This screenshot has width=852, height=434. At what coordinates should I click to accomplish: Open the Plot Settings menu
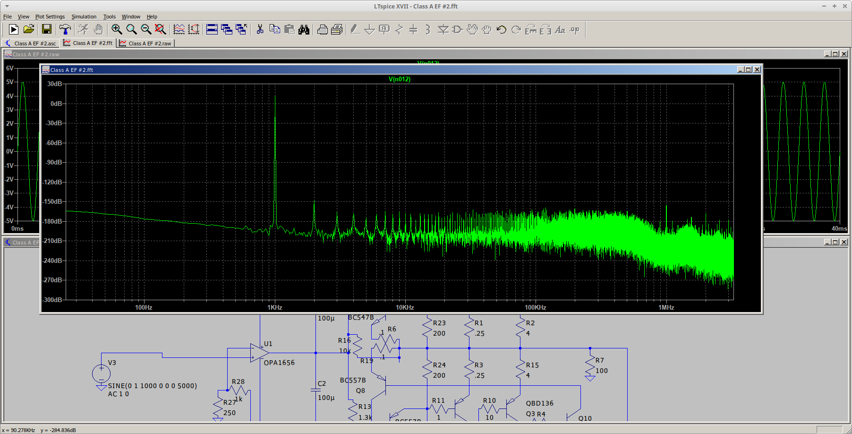pos(50,17)
